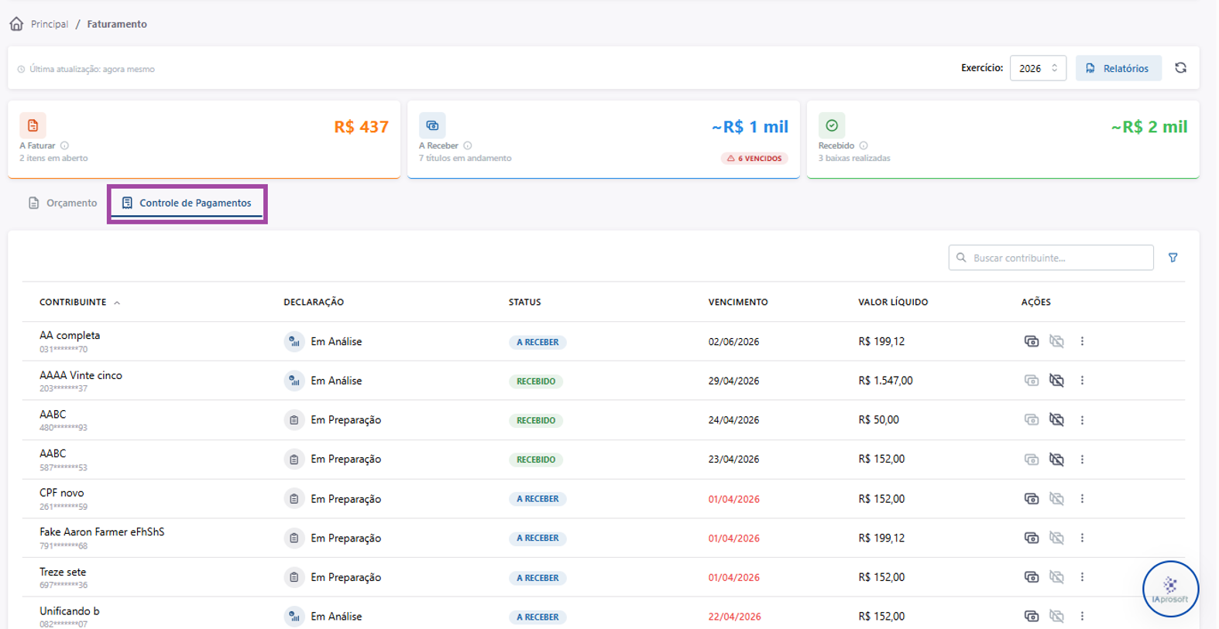Click the Relatórios button

[1118, 68]
